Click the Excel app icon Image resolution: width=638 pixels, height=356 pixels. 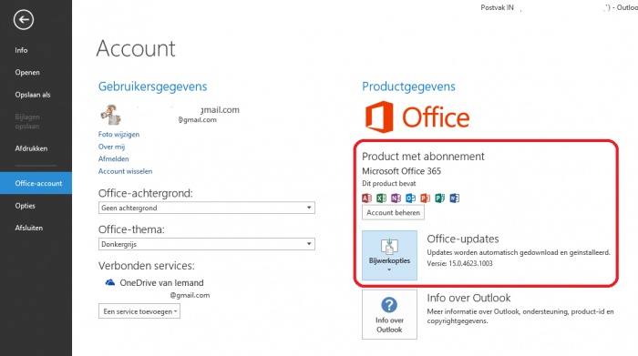[x=381, y=198]
